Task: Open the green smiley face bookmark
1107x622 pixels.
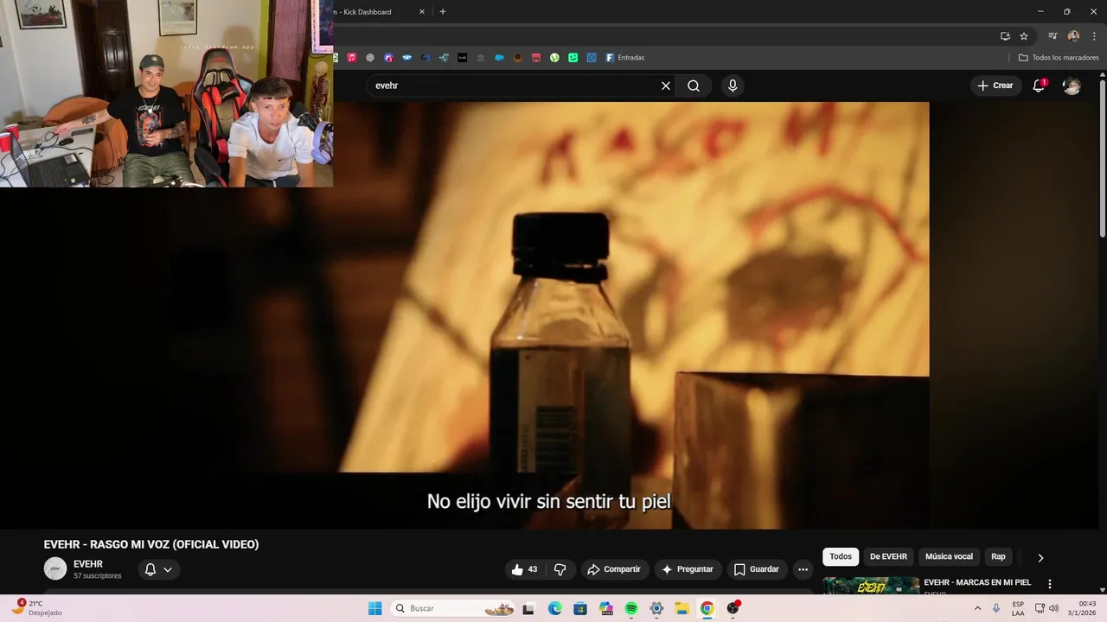Action: point(573,58)
